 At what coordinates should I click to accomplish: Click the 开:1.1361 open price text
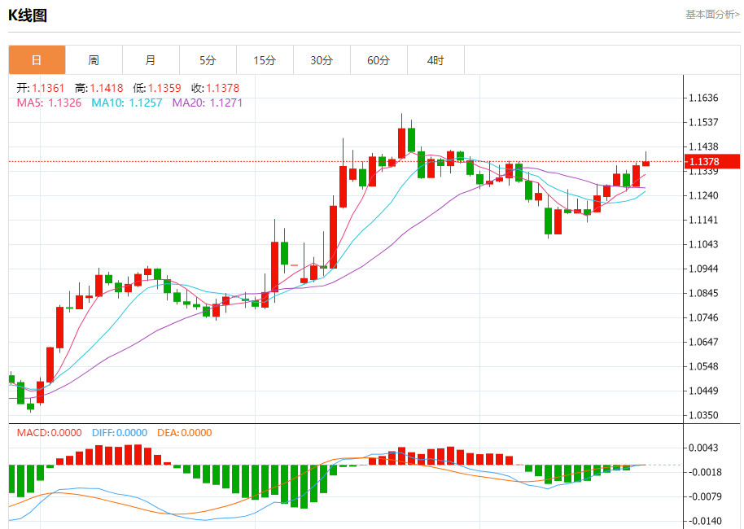(x=41, y=88)
